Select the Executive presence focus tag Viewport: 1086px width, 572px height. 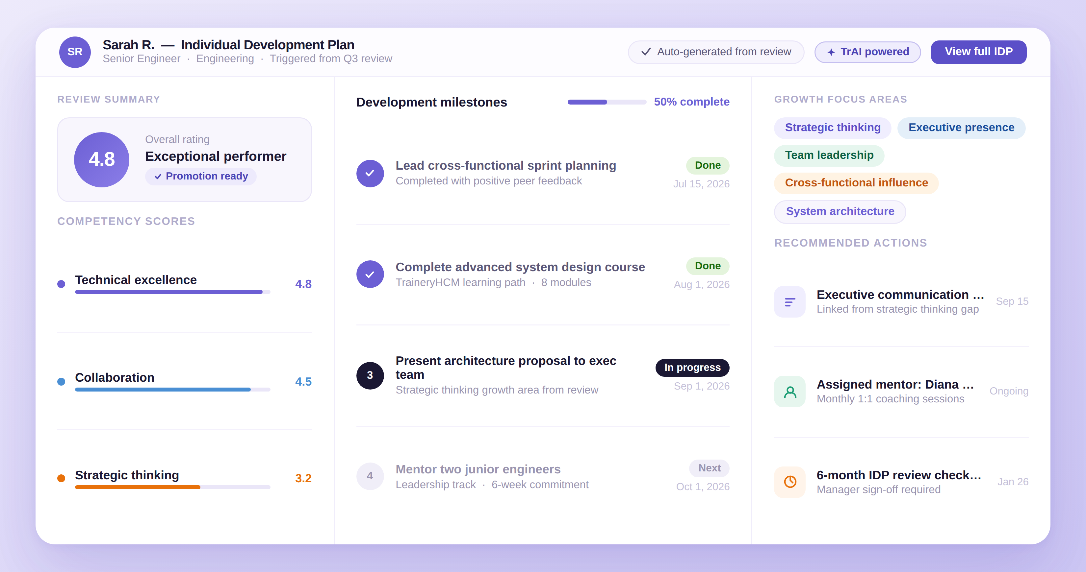pos(962,128)
